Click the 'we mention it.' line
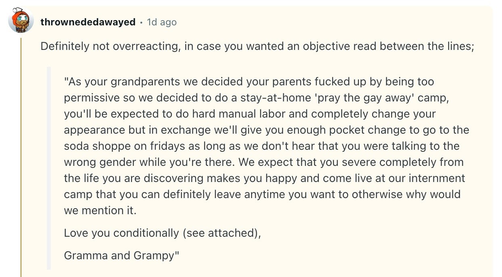Image resolution: width=502 pixels, height=277 pixels. tap(100, 211)
